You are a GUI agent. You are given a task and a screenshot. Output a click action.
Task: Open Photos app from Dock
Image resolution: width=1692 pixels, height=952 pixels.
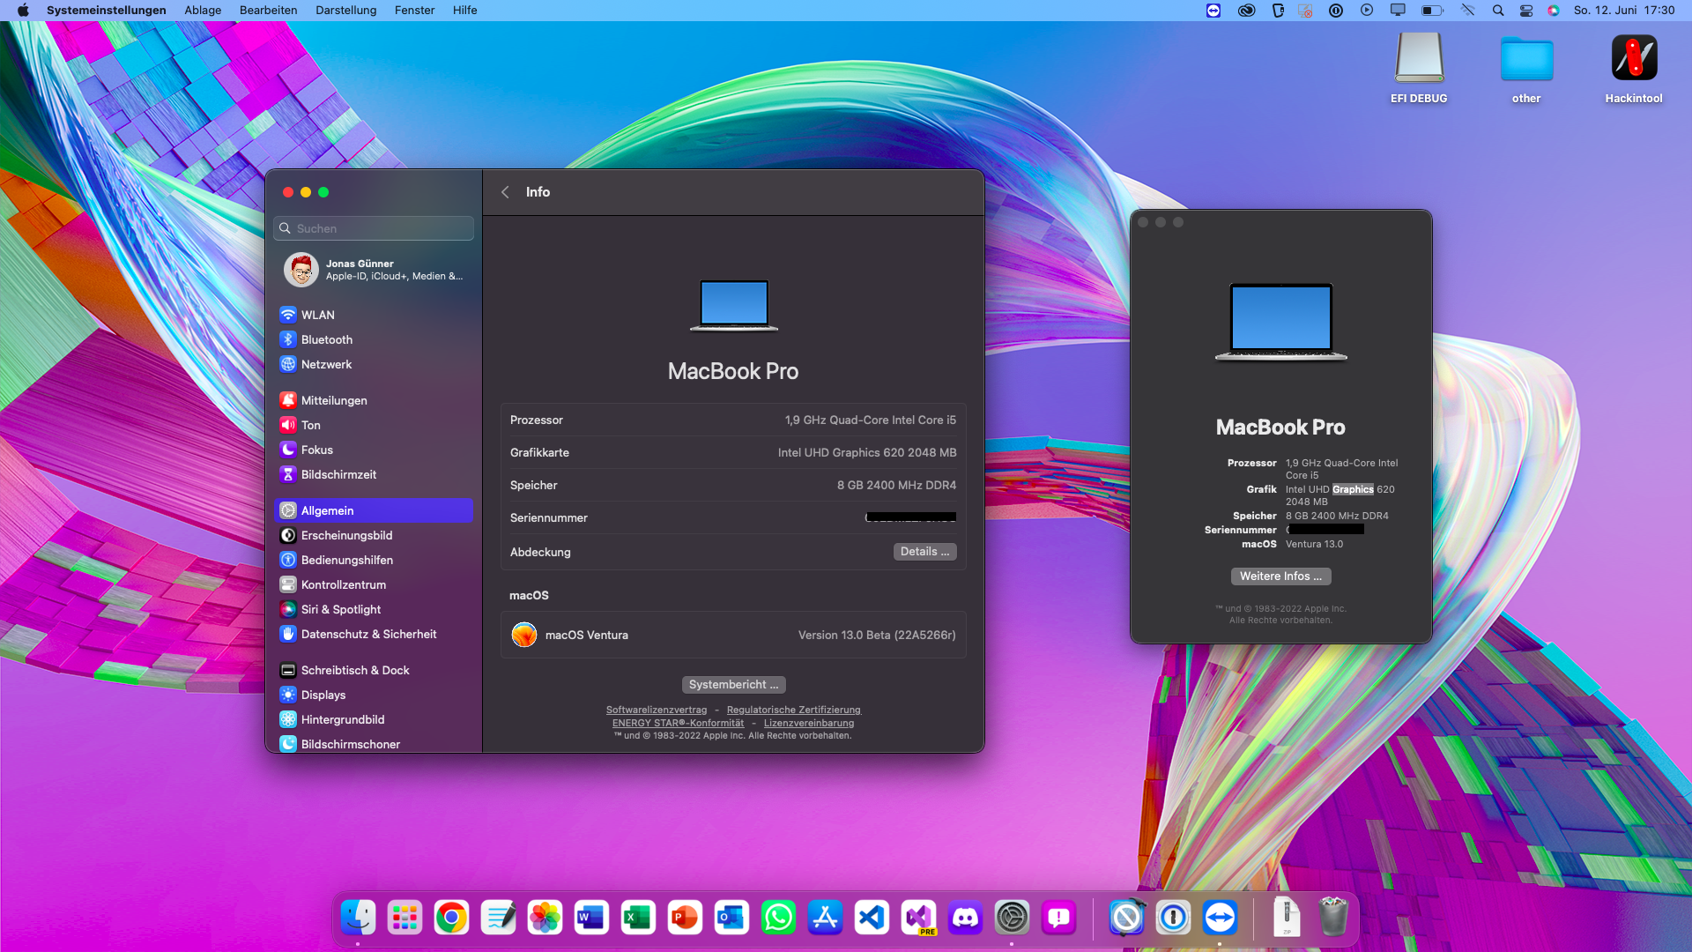click(x=545, y=918)
